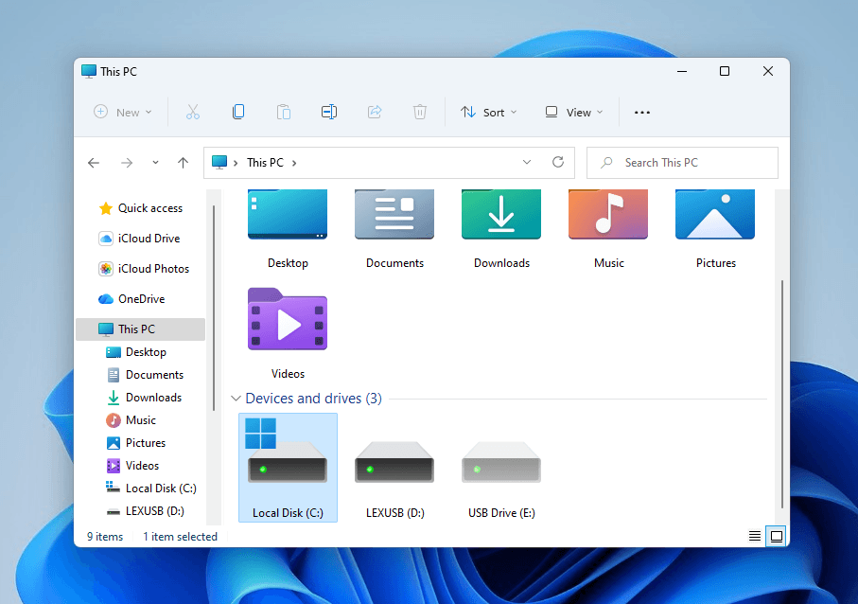Open recent locations dropdown arrow
This screenshot has width=858, height=604.
click(x=155, y=163)
